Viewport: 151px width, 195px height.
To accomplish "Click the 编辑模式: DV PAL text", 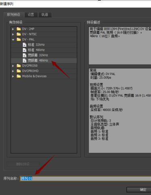I will pos(103,74).
